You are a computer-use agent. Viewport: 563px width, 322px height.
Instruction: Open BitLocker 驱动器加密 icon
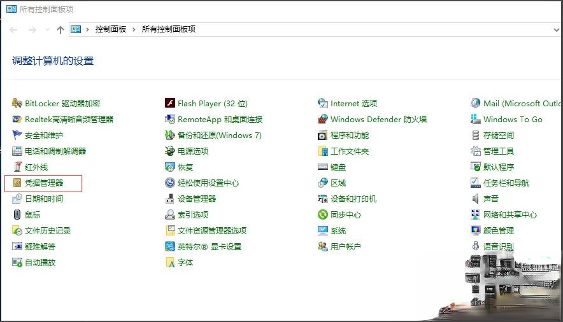pos(17,103)
